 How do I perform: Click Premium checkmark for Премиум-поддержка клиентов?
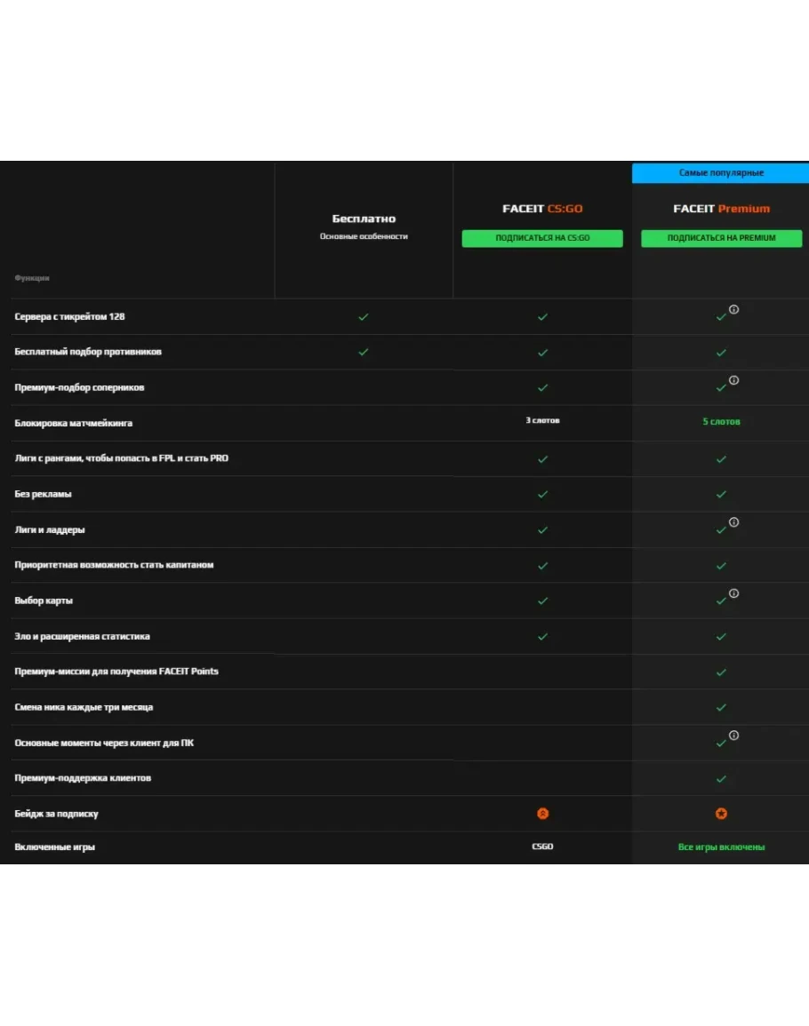pyautogui.click(x=721, y=778)
